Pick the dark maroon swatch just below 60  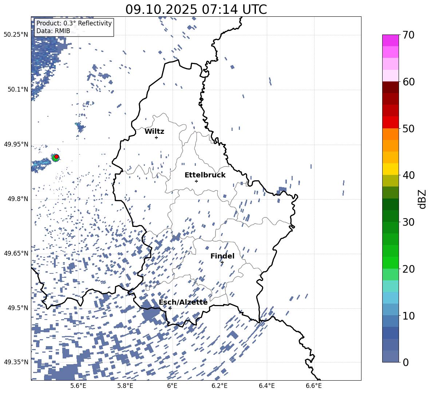point(390,87)
